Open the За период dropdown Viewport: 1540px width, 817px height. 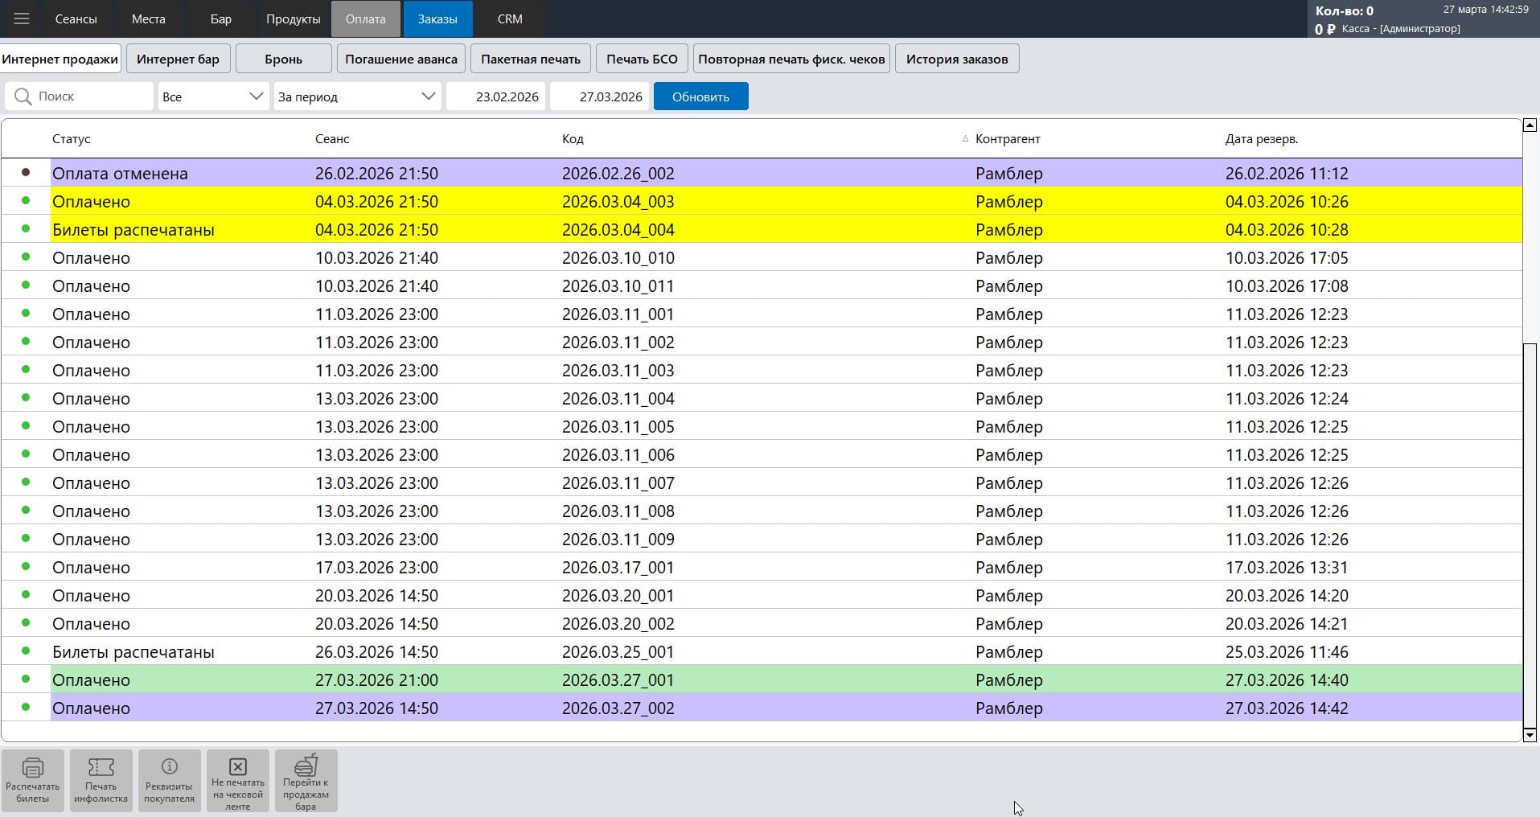(x=428, y=96)
